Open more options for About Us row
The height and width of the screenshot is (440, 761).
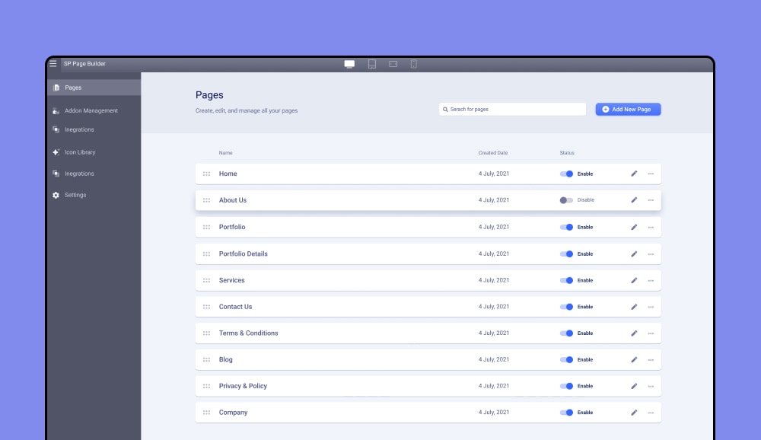[x=651, y=200]
